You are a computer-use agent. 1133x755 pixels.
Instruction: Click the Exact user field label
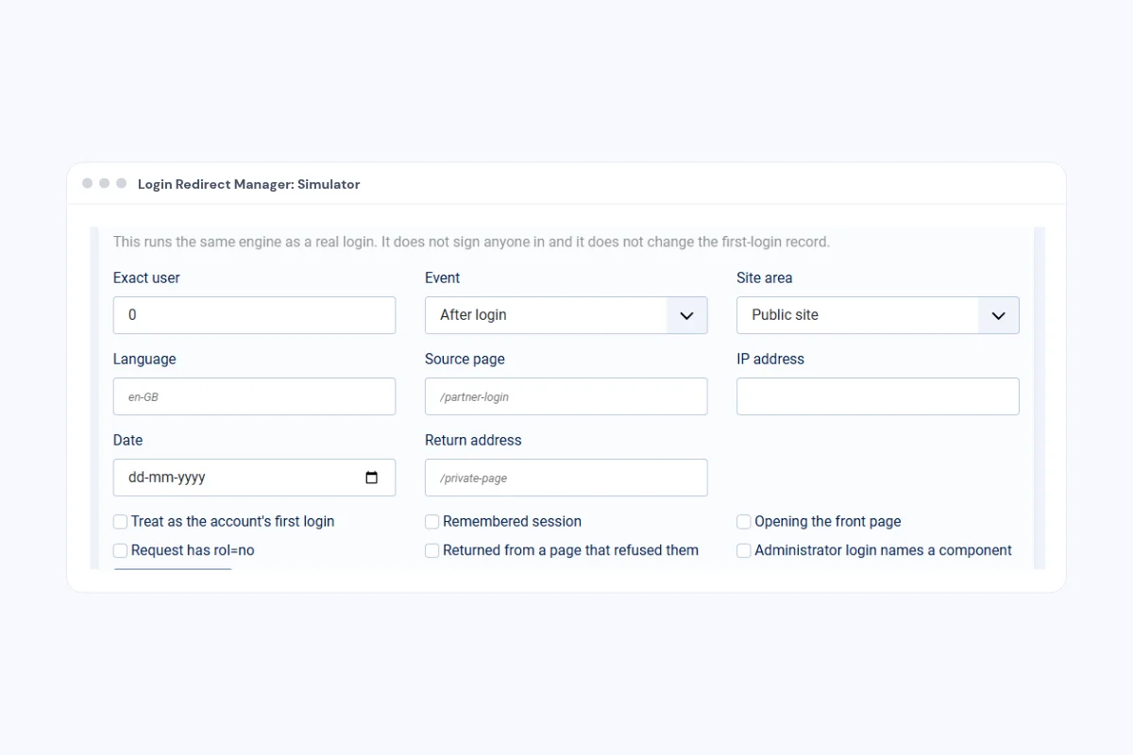(146, 277)
